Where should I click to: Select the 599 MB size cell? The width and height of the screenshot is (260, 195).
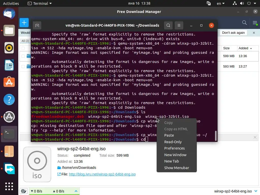(229, 56)
